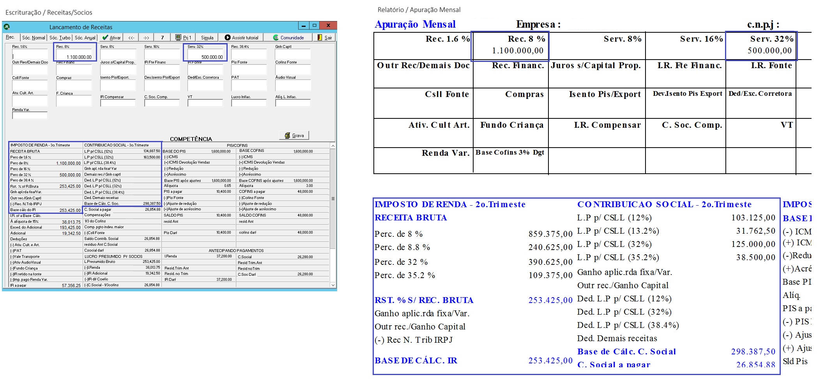This screenshot has height=384, width=817.
Task: Click the Ativar checkmark button
Action: pos(111,37)
